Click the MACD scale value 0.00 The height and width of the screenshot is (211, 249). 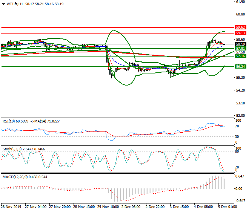click(x=239, y=189)
